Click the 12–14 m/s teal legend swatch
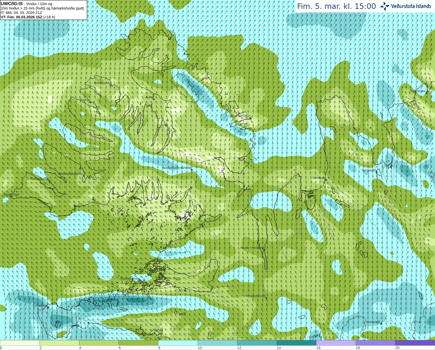The width and height of the screenshot is (435, 350). [x=257, y=343]
